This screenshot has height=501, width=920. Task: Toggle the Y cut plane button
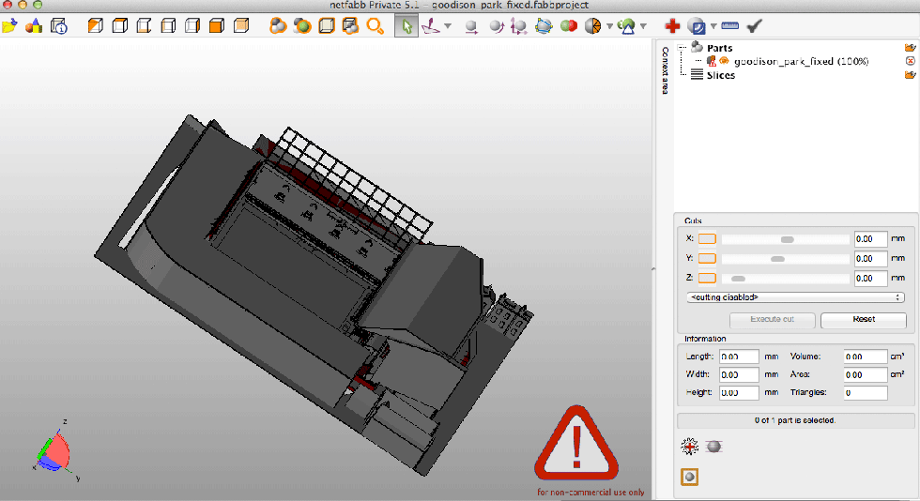707,258
